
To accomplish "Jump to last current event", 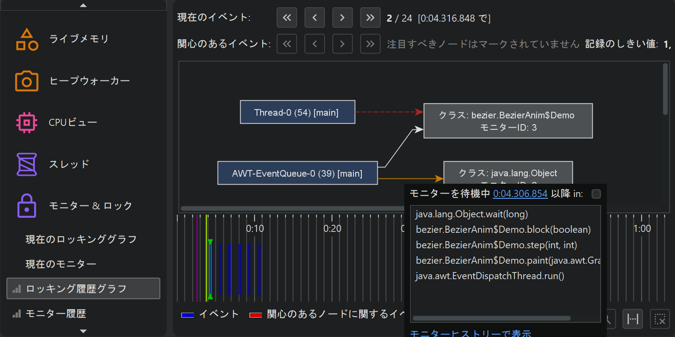I will (370, 18).
